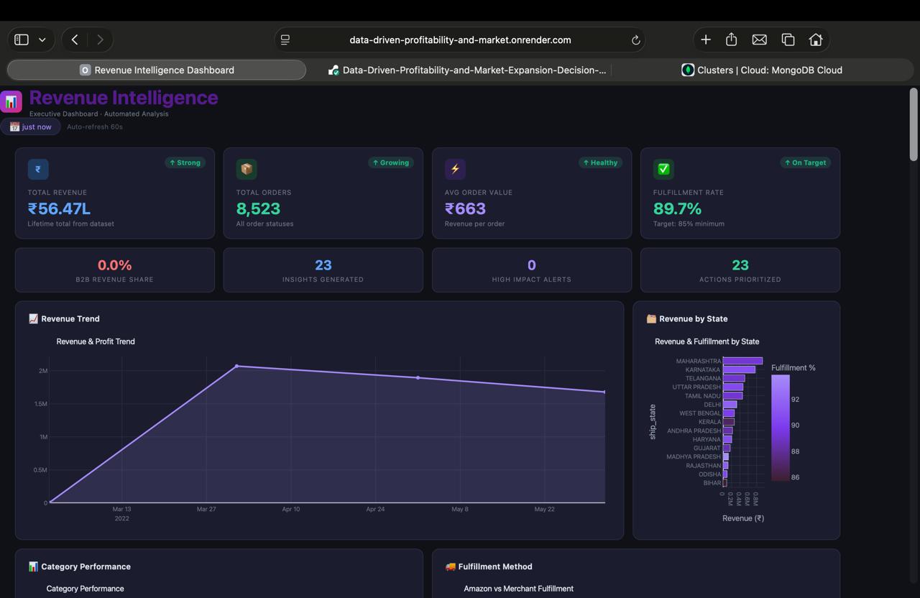Show the tab overview icon
This screenshot has height=598, width=920.
point(788,40)
